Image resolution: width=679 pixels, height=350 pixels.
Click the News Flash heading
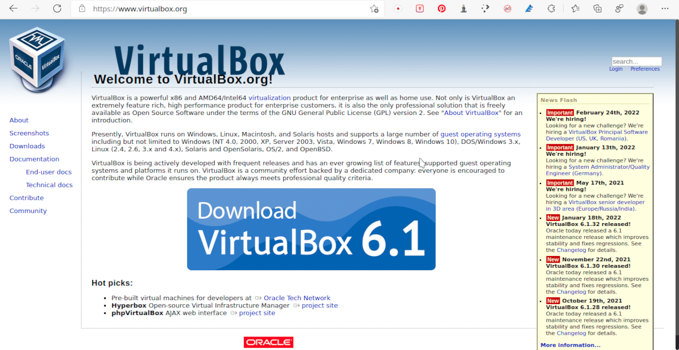pos(558,100)
